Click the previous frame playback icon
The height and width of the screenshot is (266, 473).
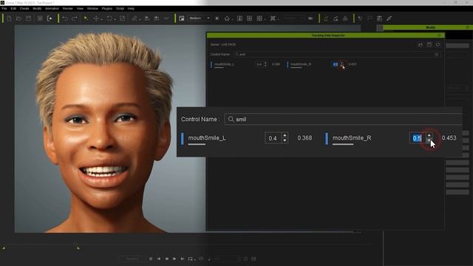pos(166,259)
